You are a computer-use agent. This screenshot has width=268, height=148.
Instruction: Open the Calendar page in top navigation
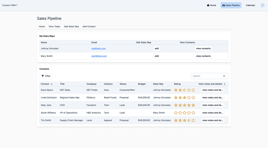(x=251, y=5)
